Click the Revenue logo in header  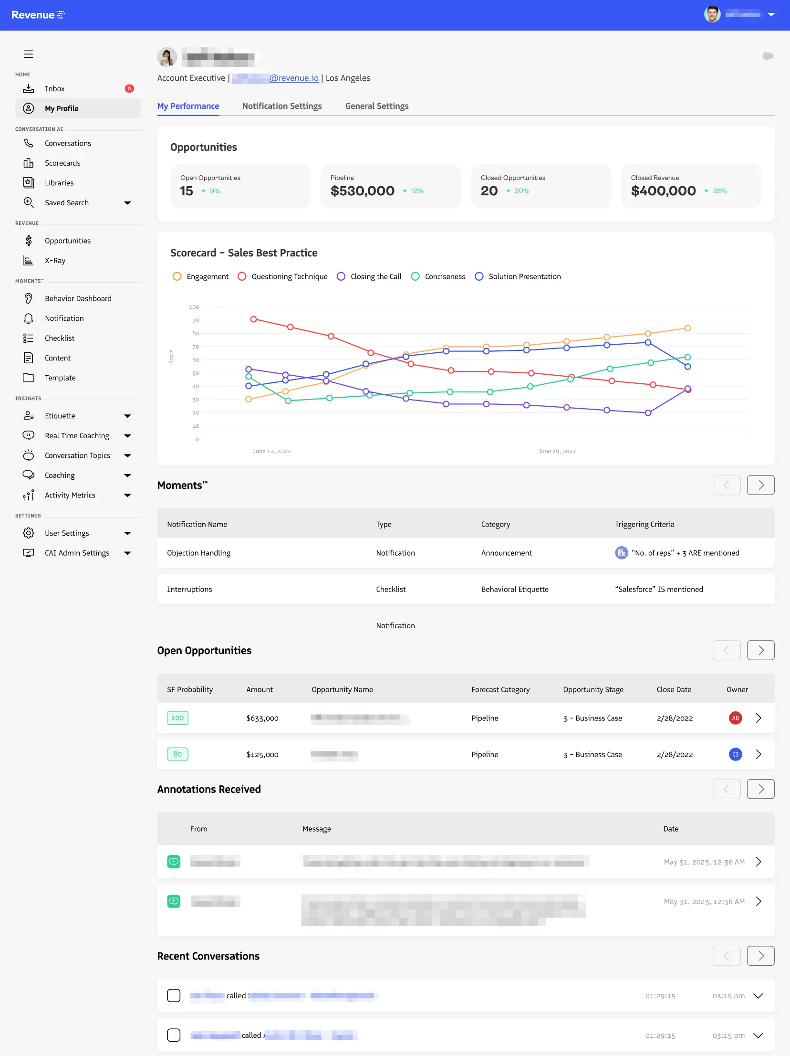tap(38, 15)
